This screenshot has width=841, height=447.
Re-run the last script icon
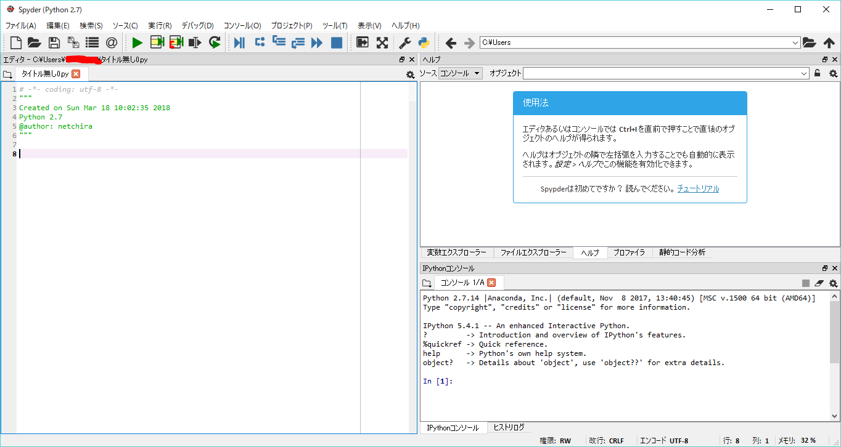[x=215, y=42]
